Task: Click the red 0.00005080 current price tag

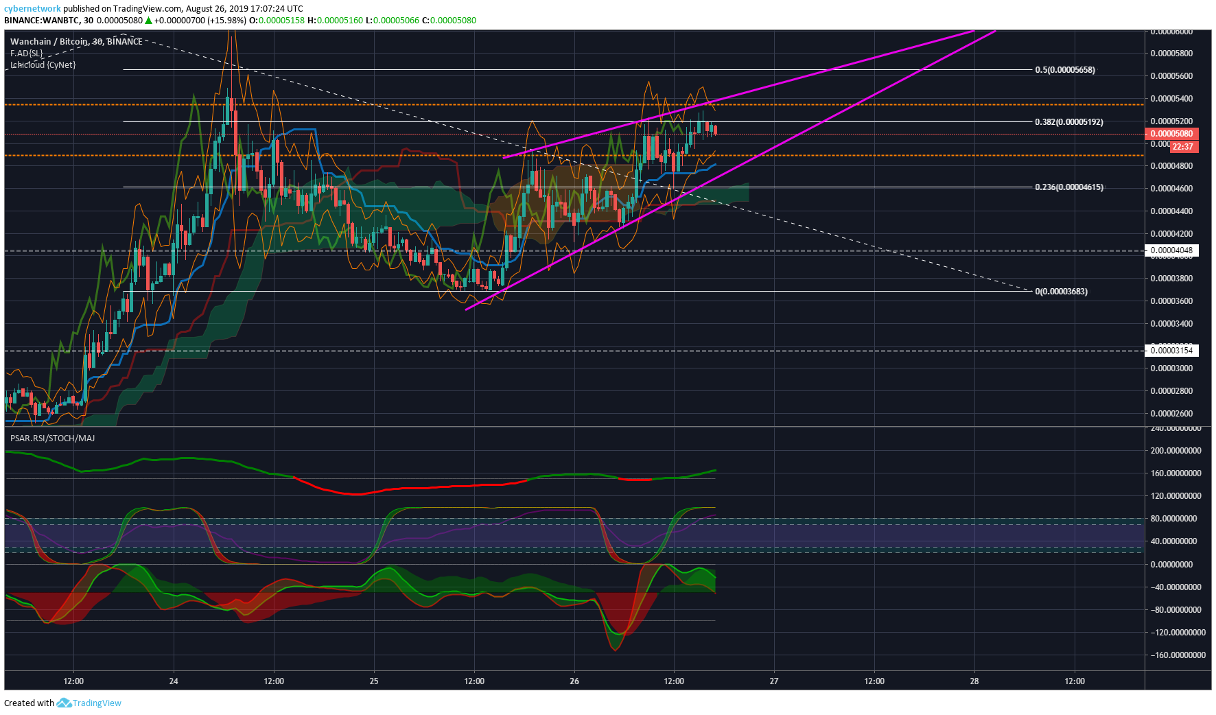Action: 1171,134
